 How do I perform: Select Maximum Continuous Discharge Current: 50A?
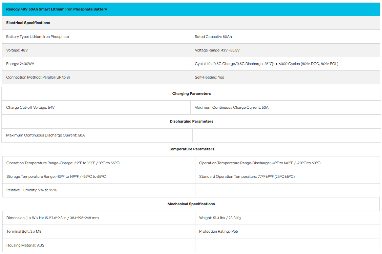click(x=46, y=135)
